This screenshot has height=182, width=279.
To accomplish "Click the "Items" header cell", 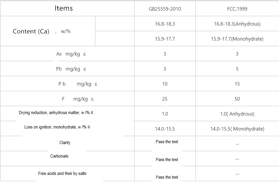I will click(64, 8).
